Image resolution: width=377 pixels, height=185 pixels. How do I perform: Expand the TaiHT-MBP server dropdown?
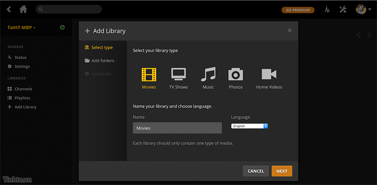point(22,28)
